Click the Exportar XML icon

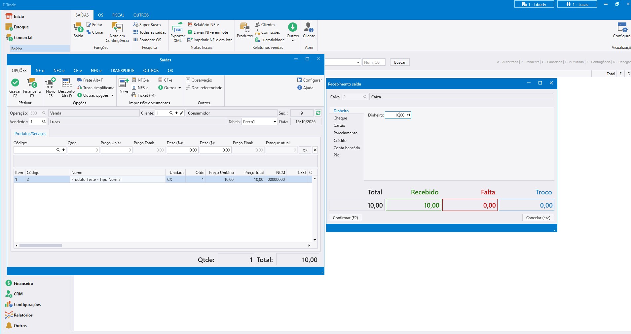coord(178,27)
